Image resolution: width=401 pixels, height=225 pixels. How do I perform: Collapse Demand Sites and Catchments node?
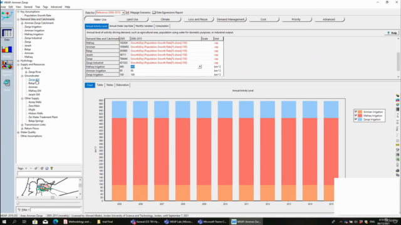coord(18,19)
